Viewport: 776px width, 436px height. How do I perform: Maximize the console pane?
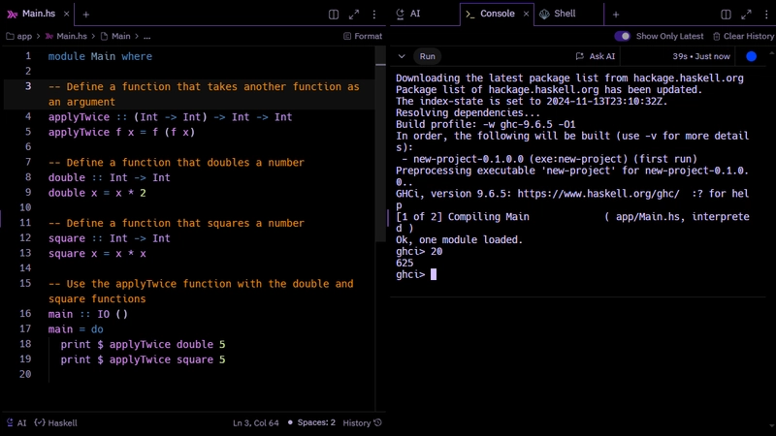click(x=746, y=15)
